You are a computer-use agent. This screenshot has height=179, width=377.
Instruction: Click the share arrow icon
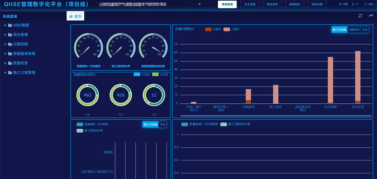(371, 16)
